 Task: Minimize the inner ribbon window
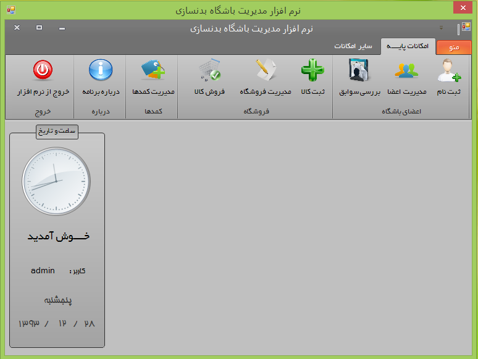pos(62,28)
